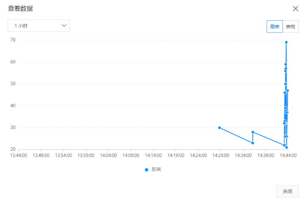Select the data point with value 28 near 14:36

click(253, 132)
